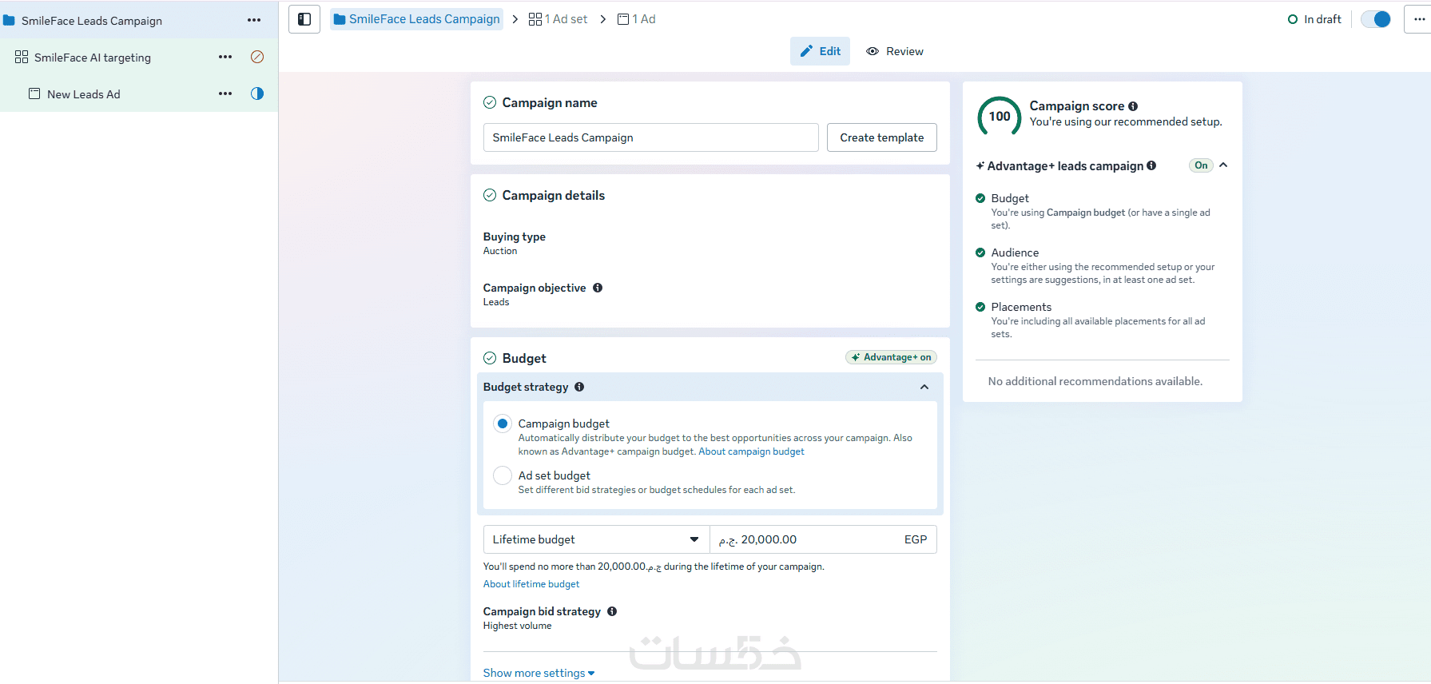Viewport: 1431px width, 684px height.
Task: Go to 1 Ad set breadcrumb
Action: (558, 19)
